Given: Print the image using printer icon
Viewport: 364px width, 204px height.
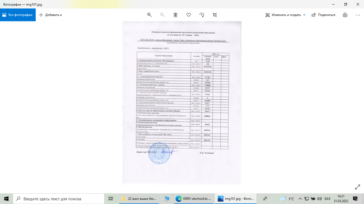Looking at the screenshot, I should pos(345,15).
